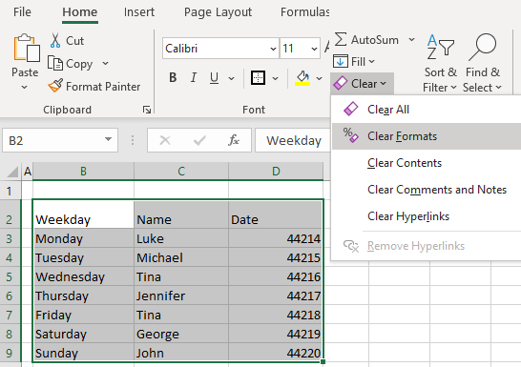Viewport: 521px width, 367px height.
Task: Select the Name header cell
Action: pyautogui.click(x=181, y=214)
